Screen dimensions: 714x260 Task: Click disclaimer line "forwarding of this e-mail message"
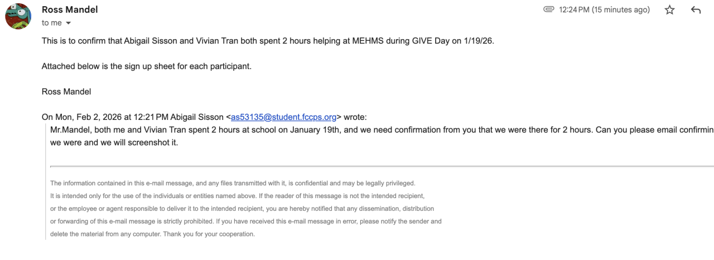(245, 222)
